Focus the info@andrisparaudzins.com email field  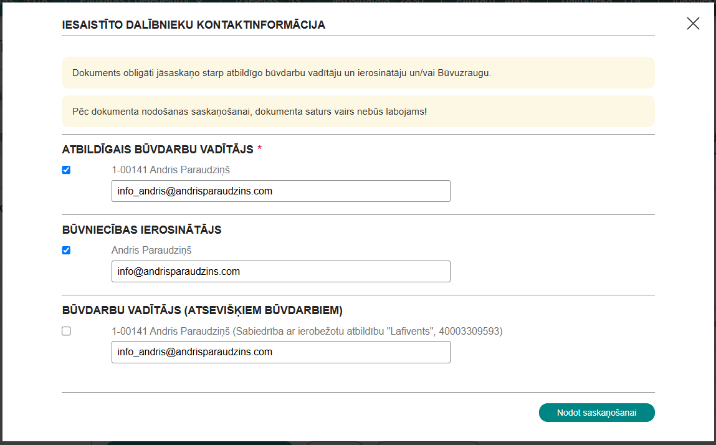[280, 272]
